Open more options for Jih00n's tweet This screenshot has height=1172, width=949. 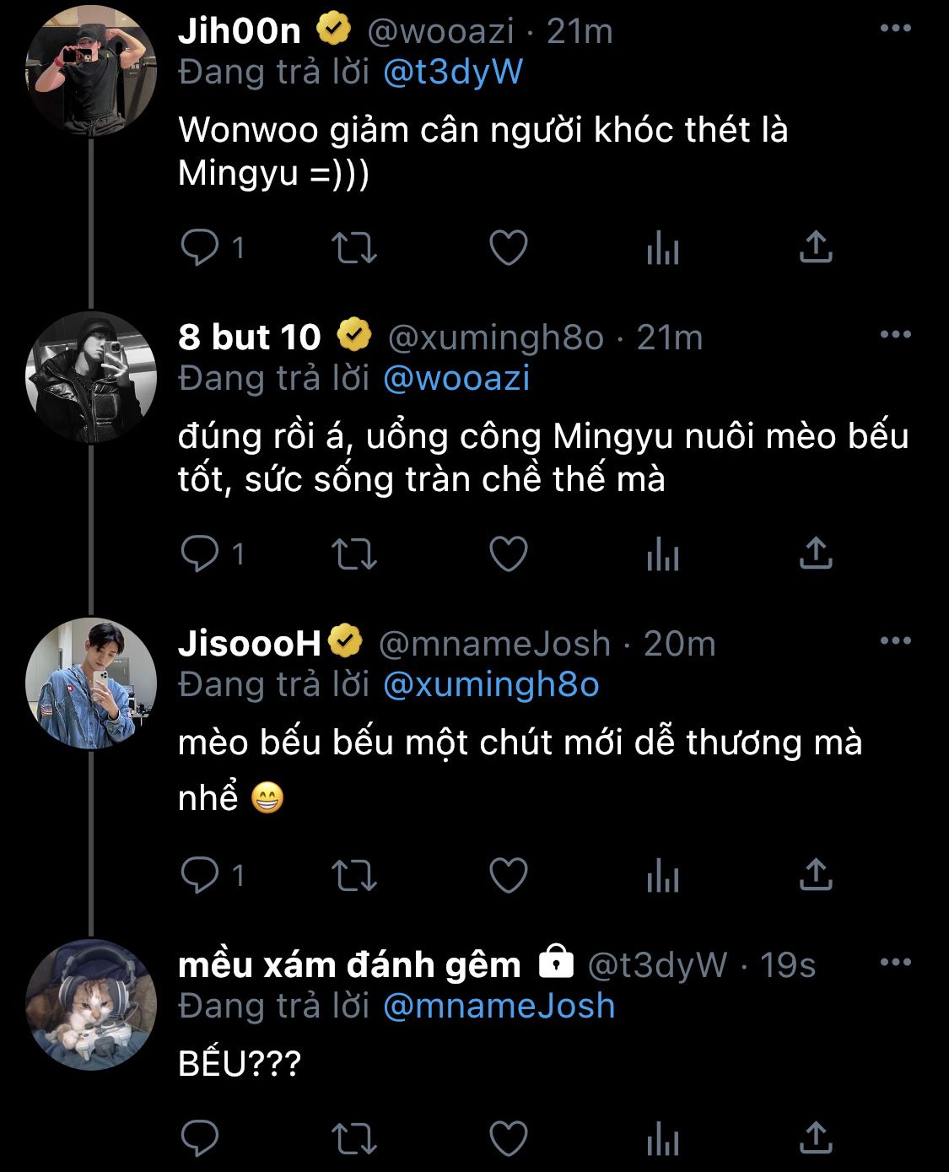895,29
